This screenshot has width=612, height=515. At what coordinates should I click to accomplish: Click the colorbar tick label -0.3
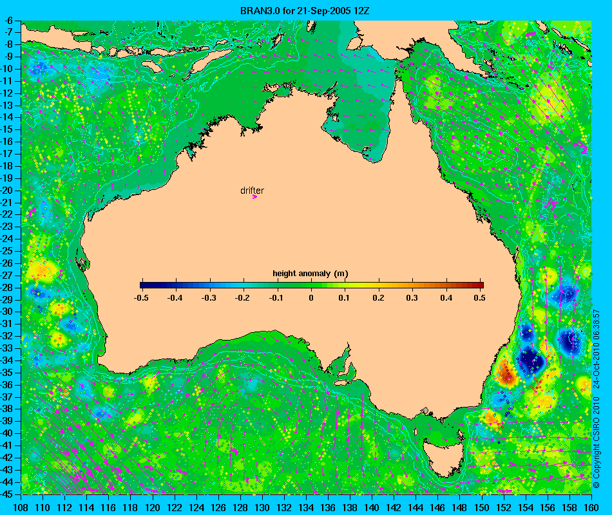[x=209, y=298]
